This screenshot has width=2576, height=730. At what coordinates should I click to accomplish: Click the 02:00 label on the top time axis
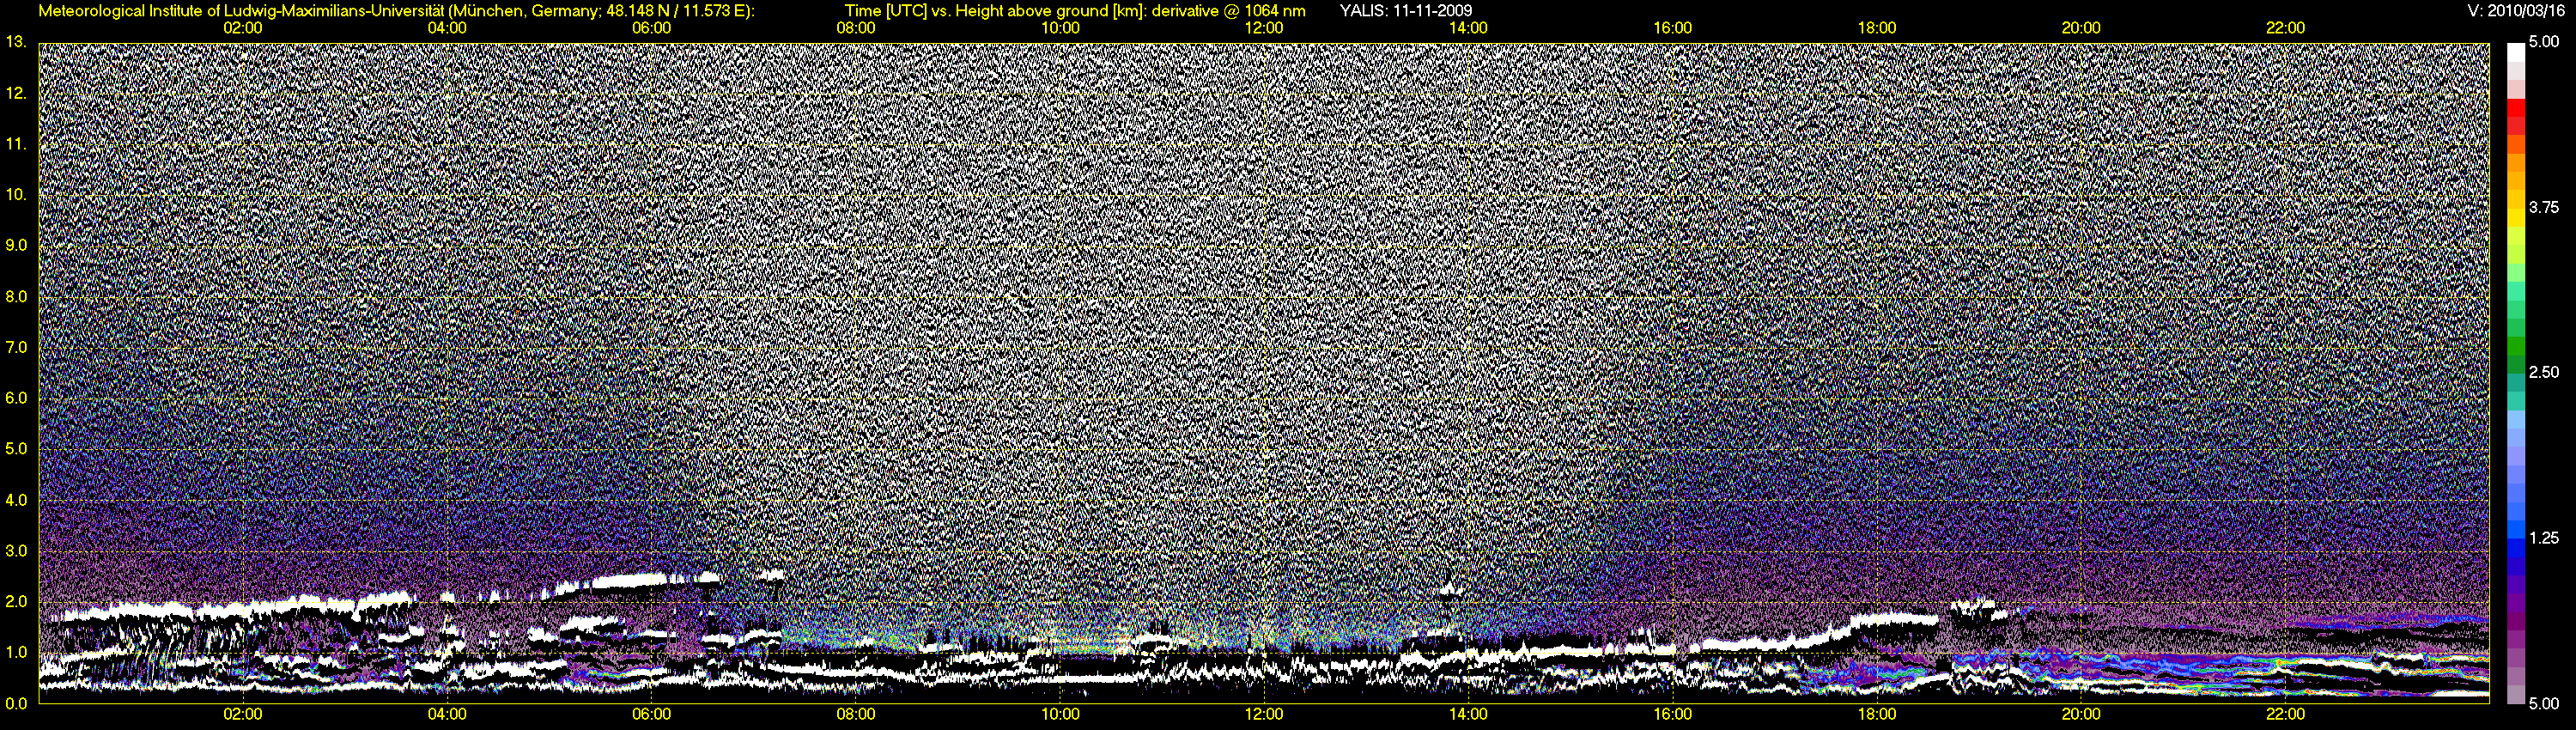pyautogui.click(x=243, y=28)
